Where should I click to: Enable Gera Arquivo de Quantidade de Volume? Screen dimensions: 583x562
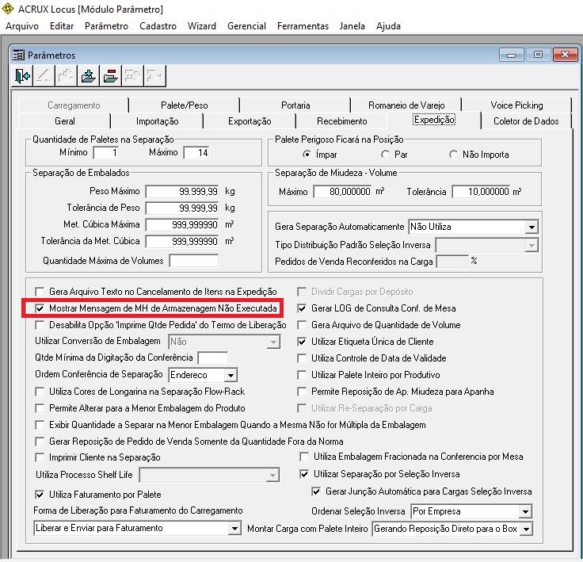pos(302,325)
